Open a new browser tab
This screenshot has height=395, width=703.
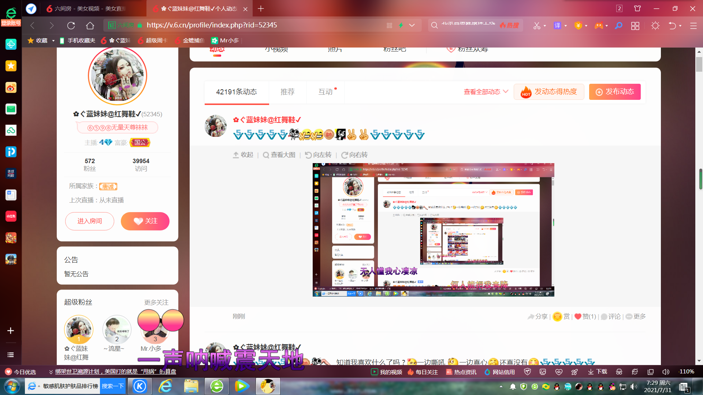261,8
